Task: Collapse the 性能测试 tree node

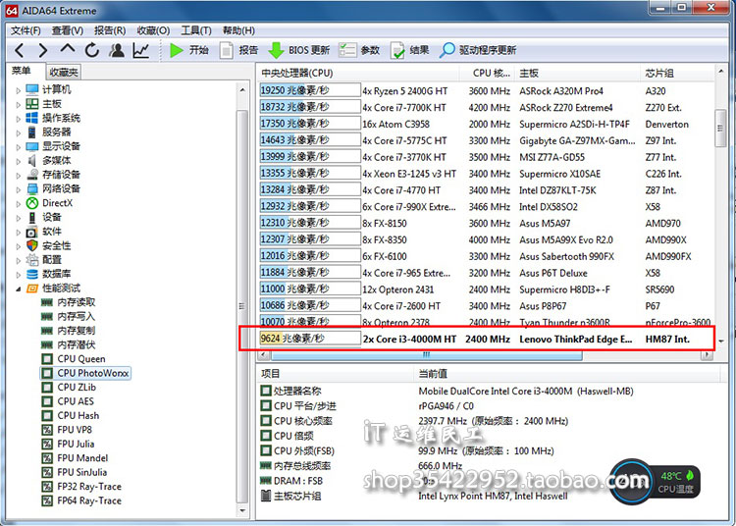Action: pyautogui.click(x=19, y=289)
